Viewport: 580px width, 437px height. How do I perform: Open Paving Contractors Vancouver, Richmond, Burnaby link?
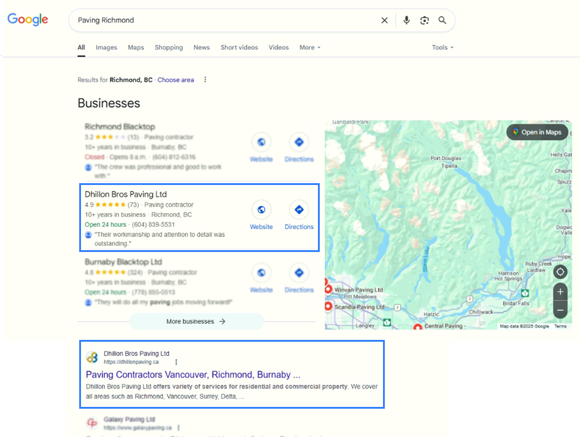[x=193, y=374]
